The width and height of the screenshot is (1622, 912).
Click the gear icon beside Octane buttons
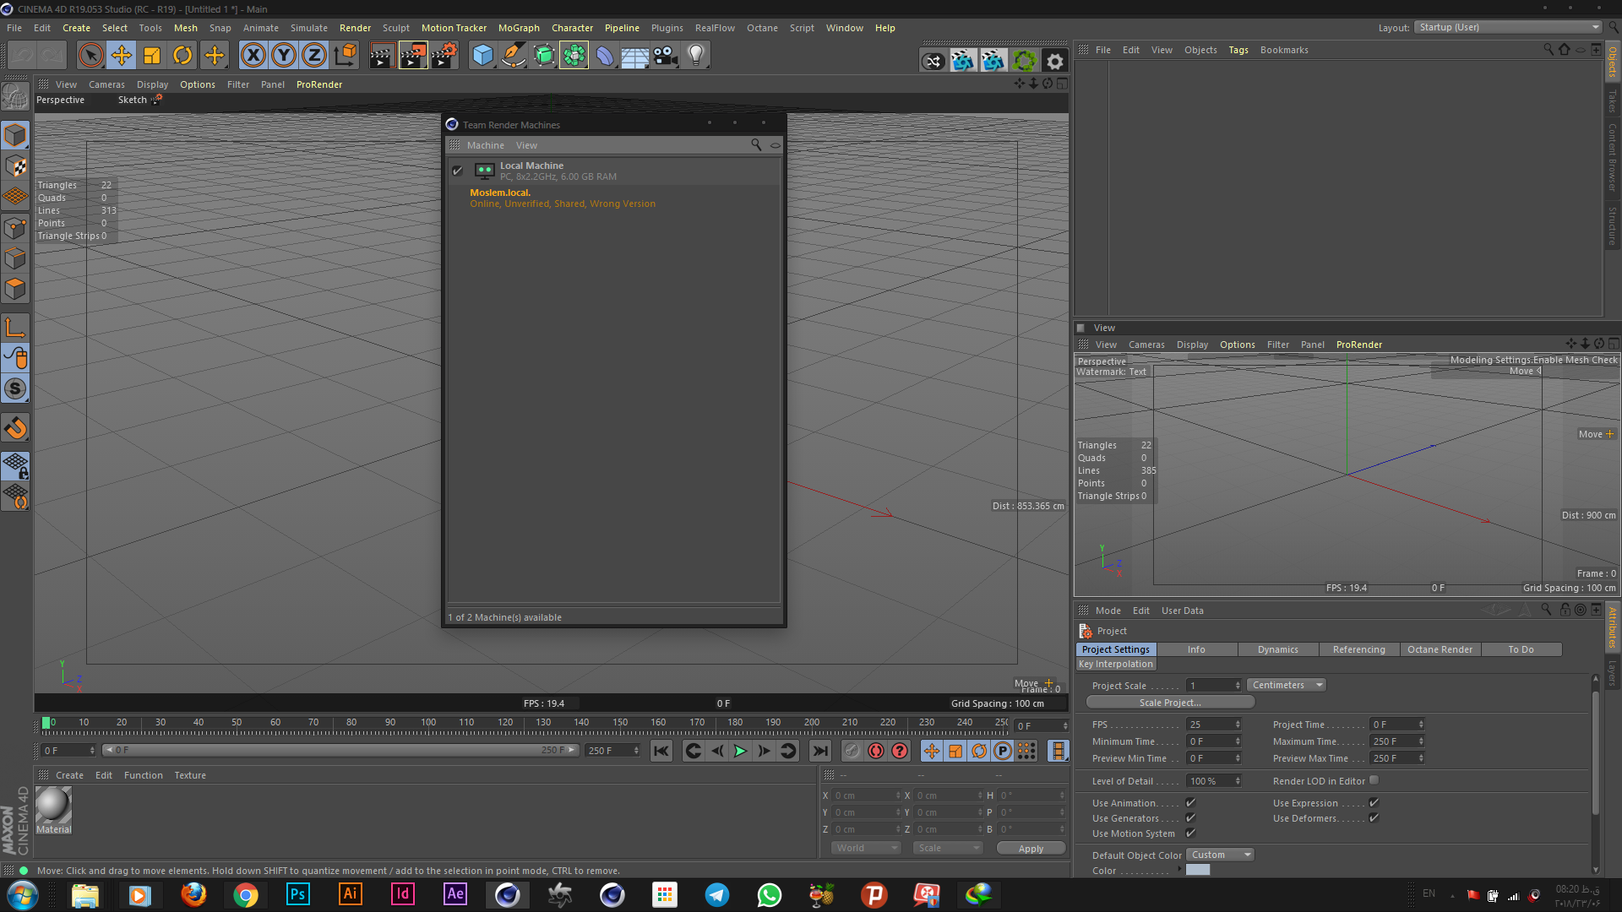pyautogui.click(x=1055, y=61)
